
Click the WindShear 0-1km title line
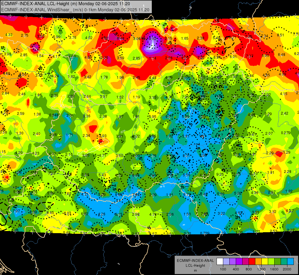(75, 10)
